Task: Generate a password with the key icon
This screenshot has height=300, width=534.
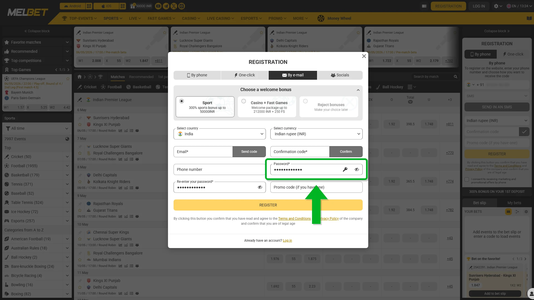Action: [345, 169]
